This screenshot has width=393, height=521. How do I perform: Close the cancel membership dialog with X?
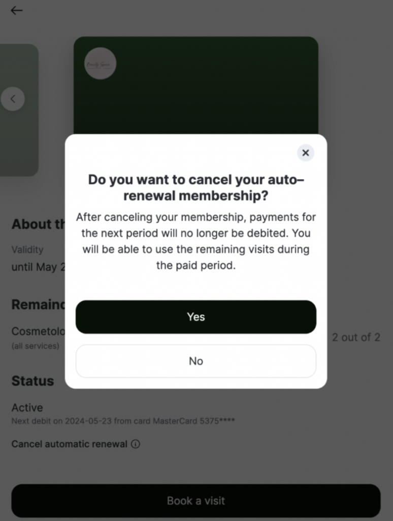(306, 153)
